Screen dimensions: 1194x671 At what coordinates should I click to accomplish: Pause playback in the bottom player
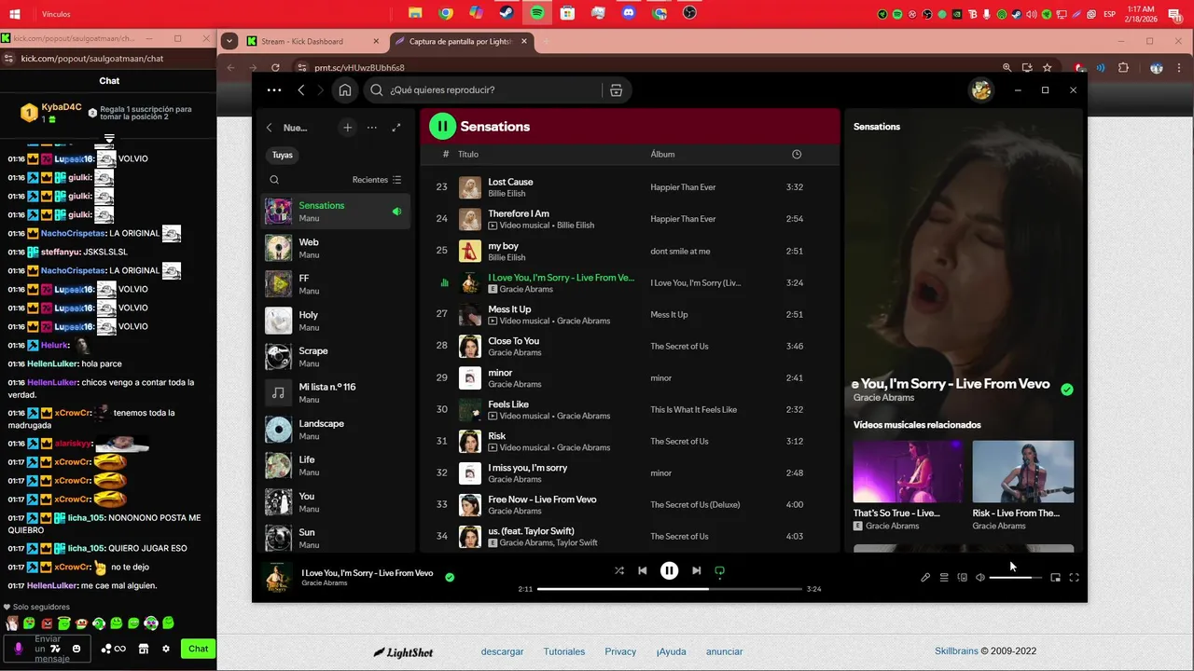[669, 570]
